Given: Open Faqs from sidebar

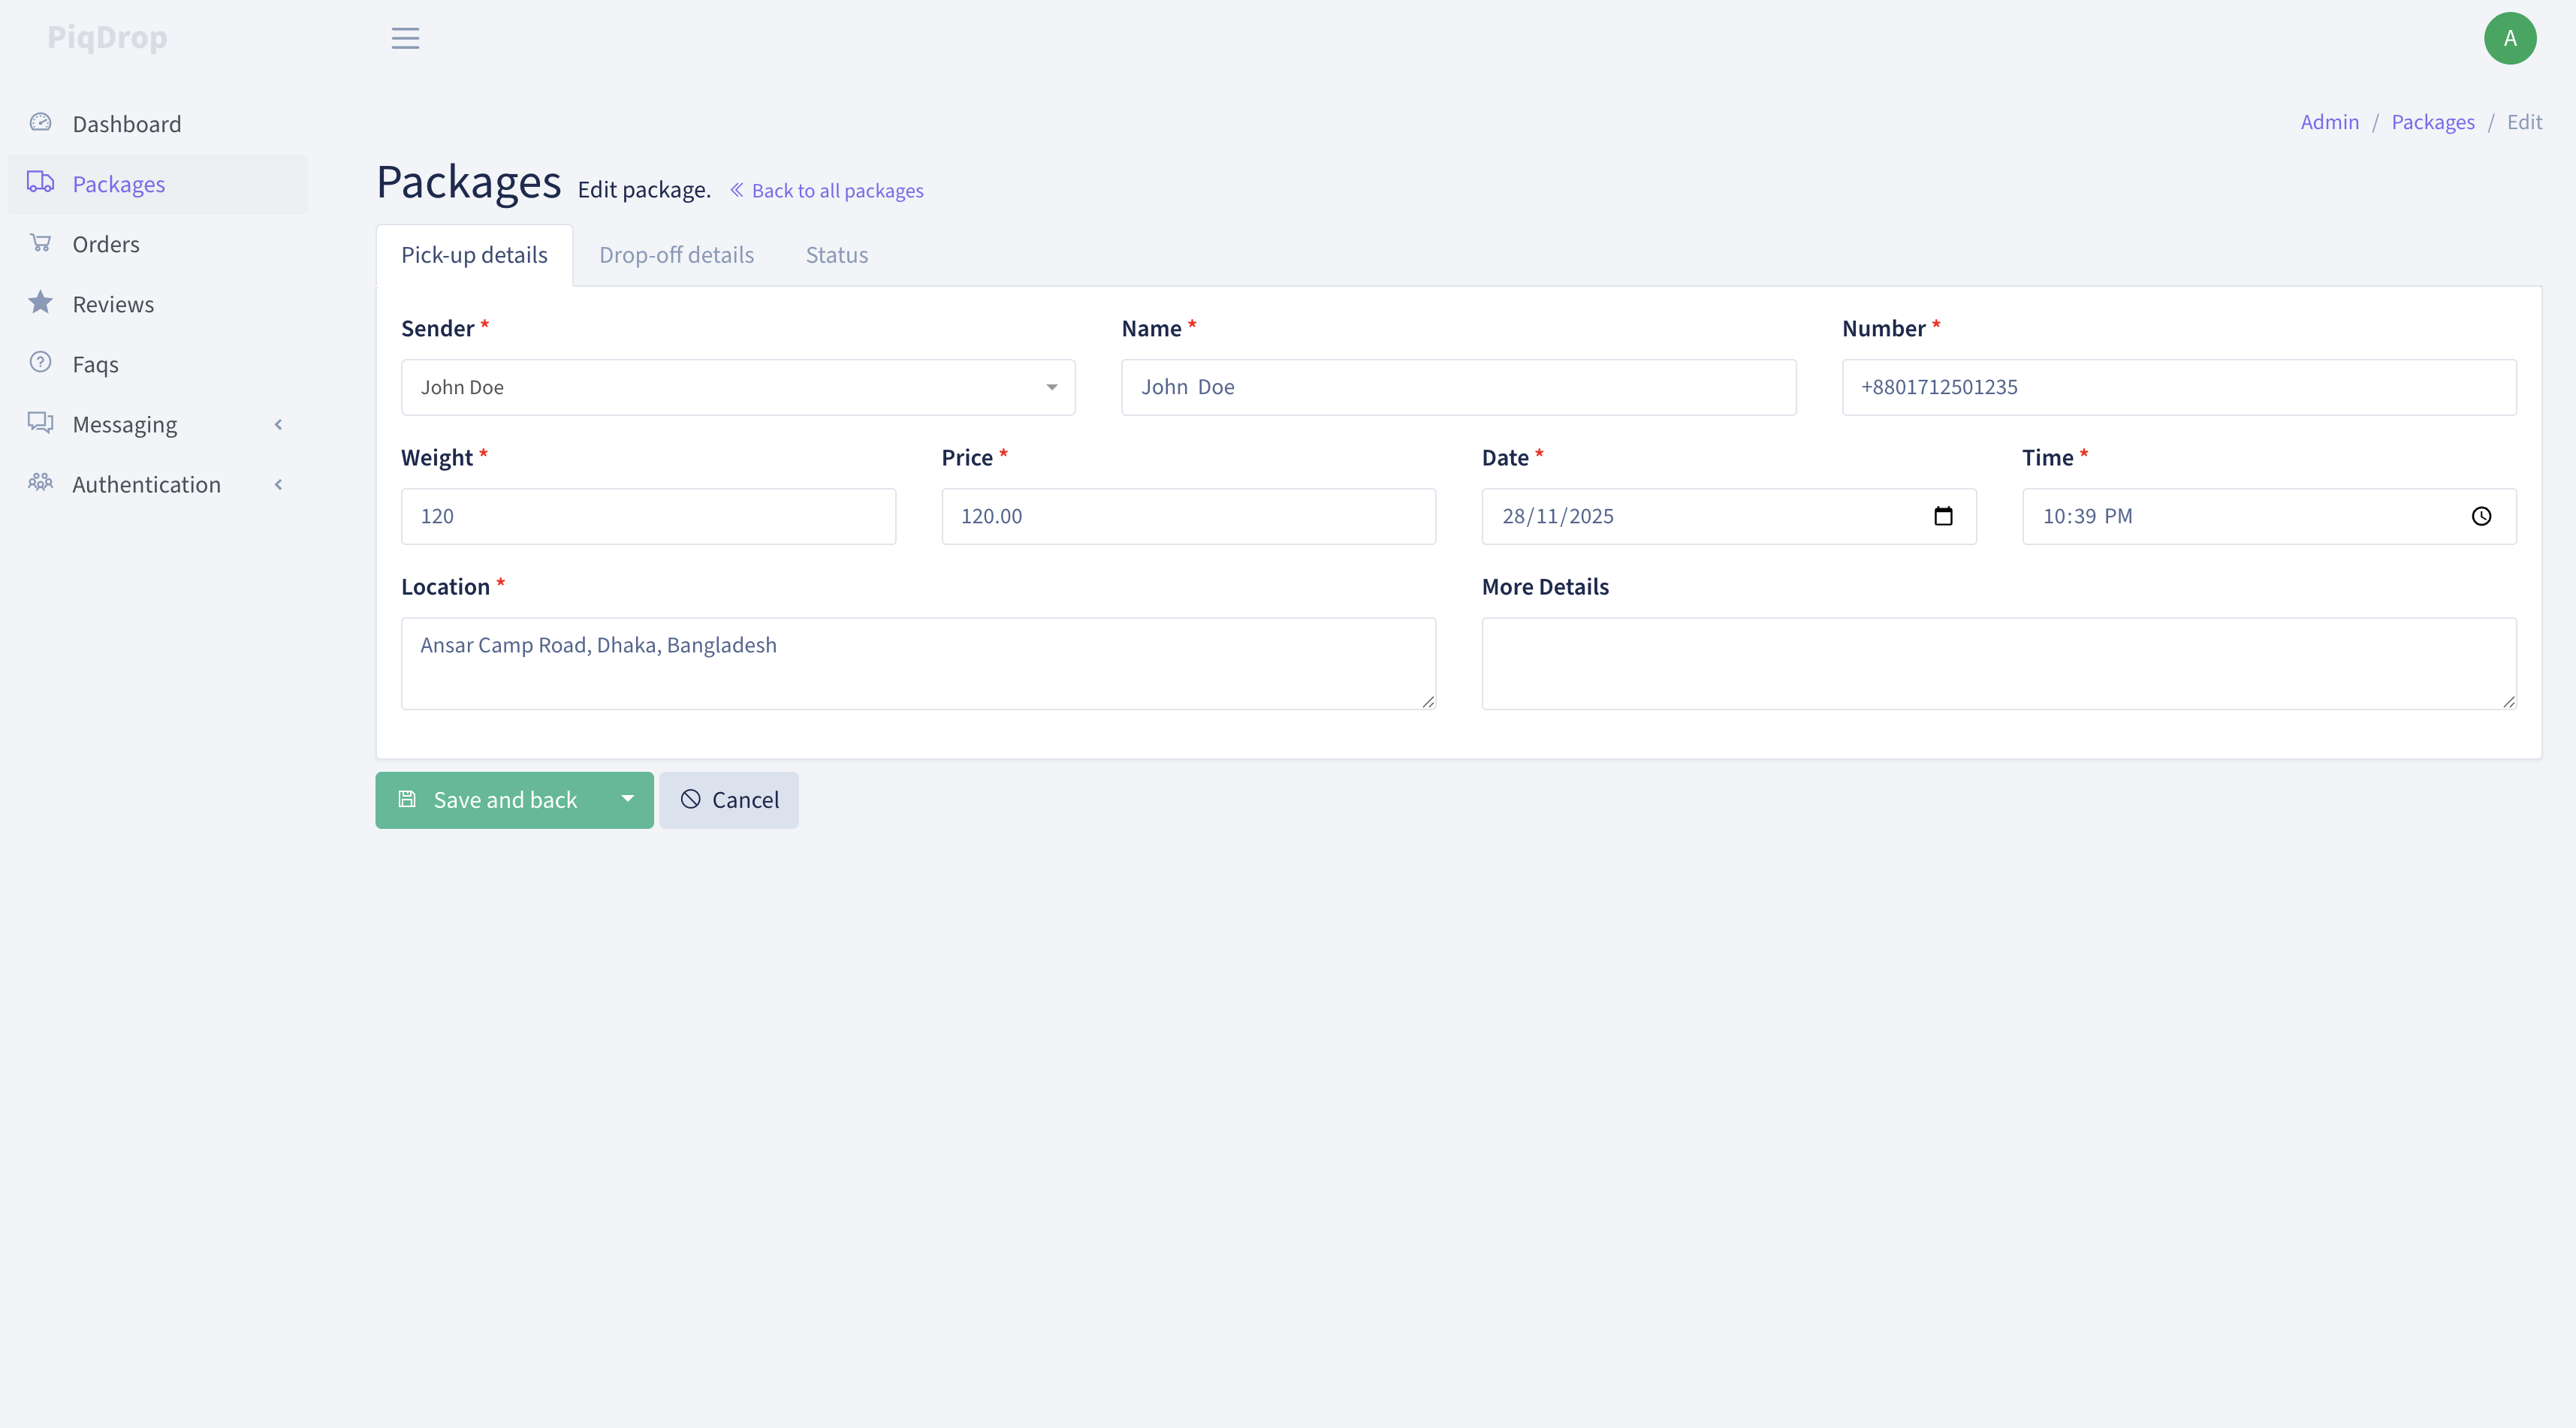Looking at the screenshot, I should [158, 364].
